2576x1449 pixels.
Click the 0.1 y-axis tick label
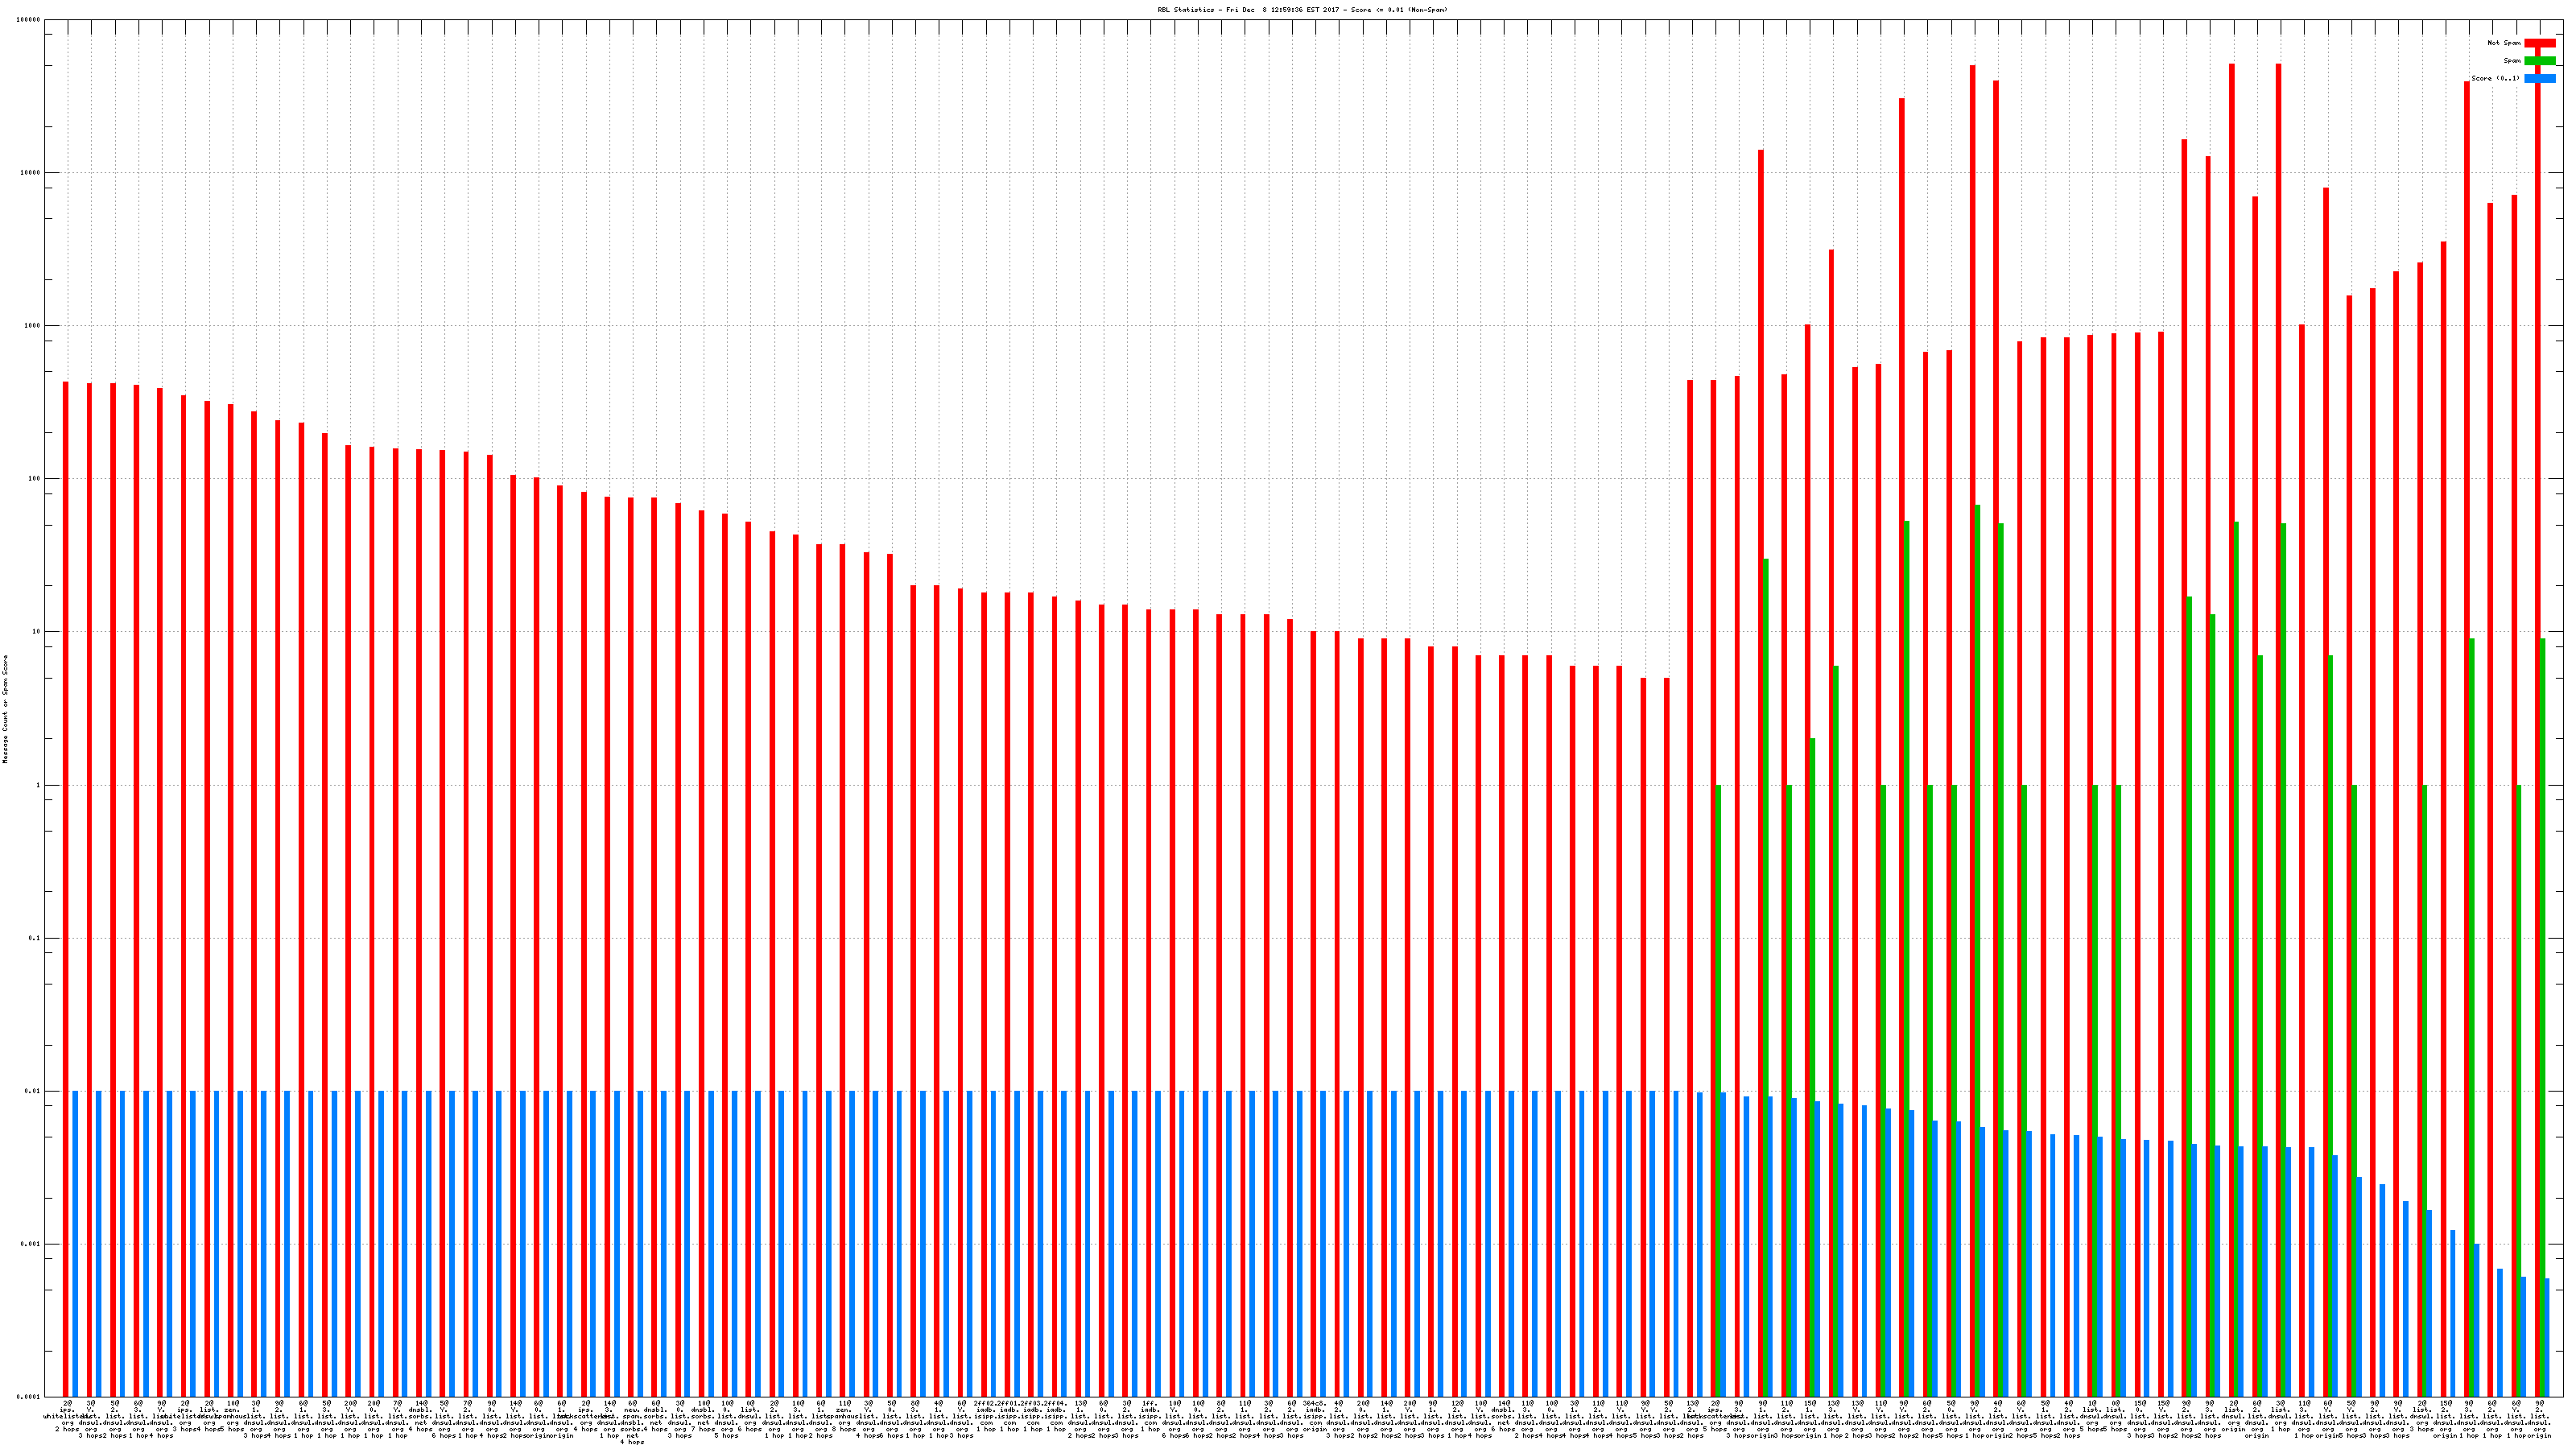[35, 938]
